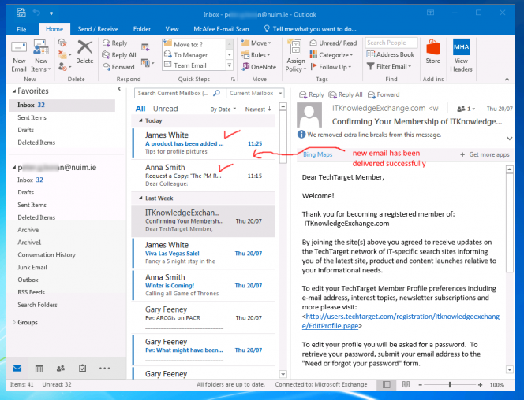The height and width of the screenshot is (400, 524).
Task: Toggle Unread/Read envelope icon
Action: 313,43
